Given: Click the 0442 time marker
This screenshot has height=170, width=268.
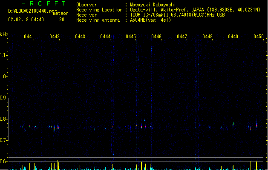Looking at the screenshot, I should point(55,37).
